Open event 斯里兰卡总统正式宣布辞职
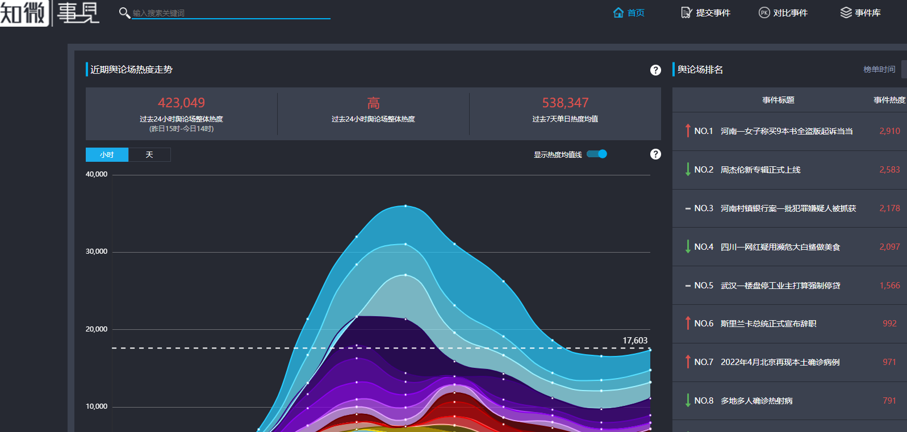The width and height of the screenshot is (907, 432). 768,324
